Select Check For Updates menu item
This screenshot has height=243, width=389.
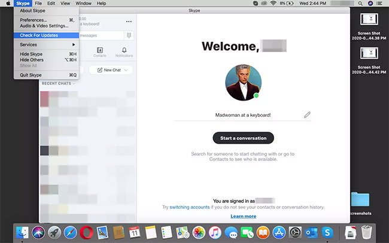tap(47, 35)
